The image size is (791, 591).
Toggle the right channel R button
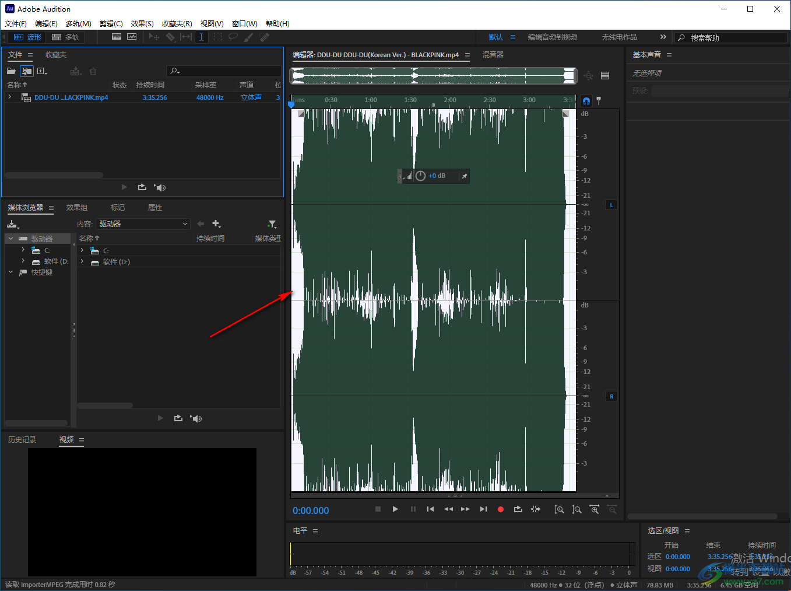tap(611, 396)
